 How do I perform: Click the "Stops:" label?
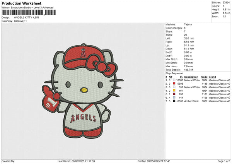coord(169,31)
